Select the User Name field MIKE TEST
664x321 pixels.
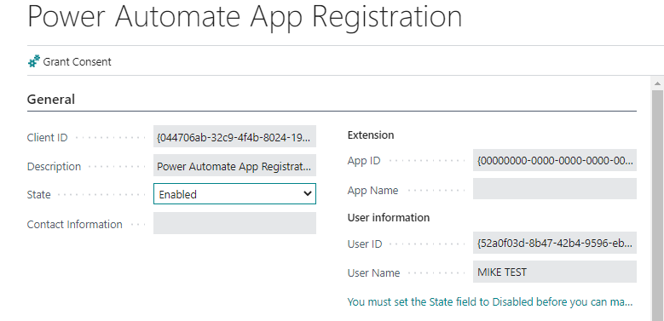pos(555,272)
